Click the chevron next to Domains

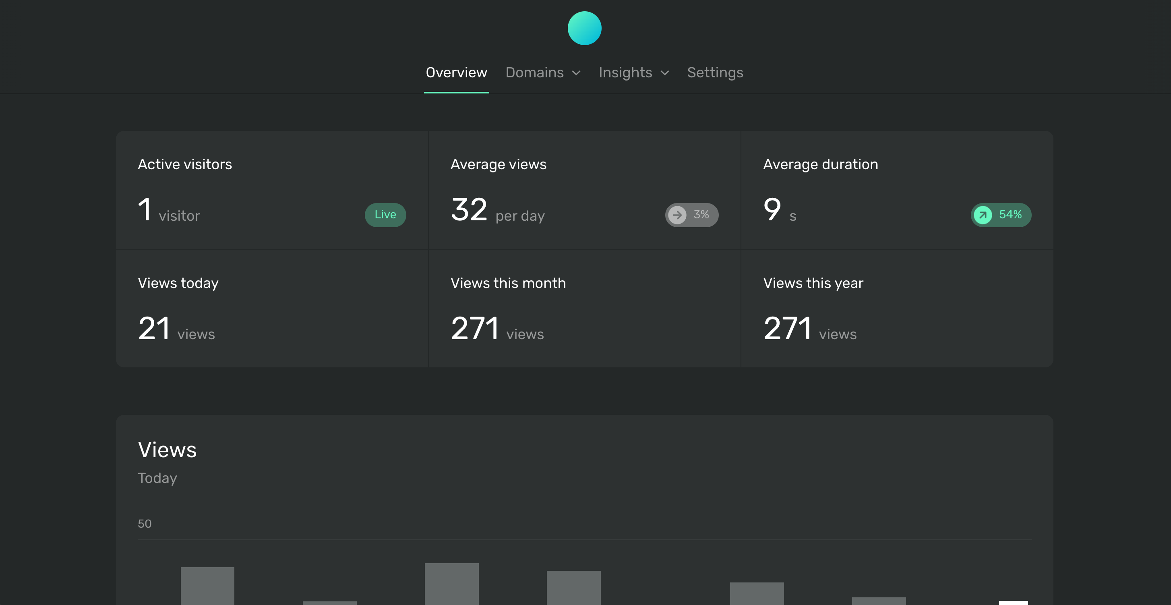tap(576, 73)
